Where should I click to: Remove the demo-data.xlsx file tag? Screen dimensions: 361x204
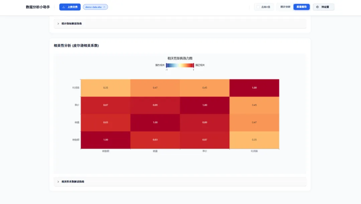click(x=104, y=7)
